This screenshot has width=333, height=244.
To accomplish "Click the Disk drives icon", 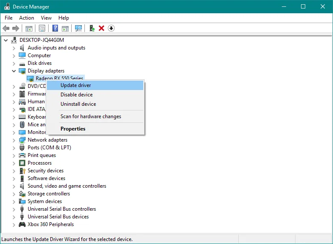I will pos(22,64).
